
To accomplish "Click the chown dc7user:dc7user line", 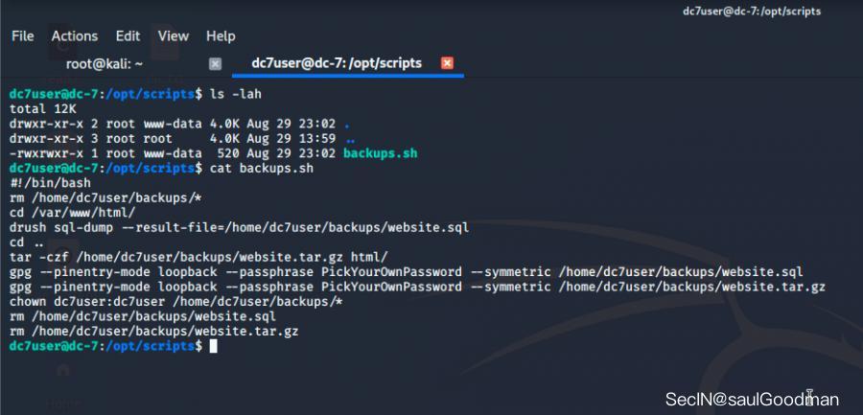I will tap(175, 300).
